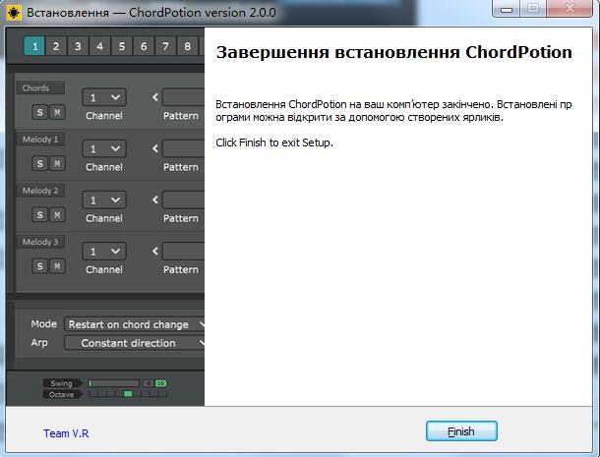The width and height of the screenshot is (600, 457).
Task: Expand the Arp Constant direction dropdown
Action: click(135, 343)
